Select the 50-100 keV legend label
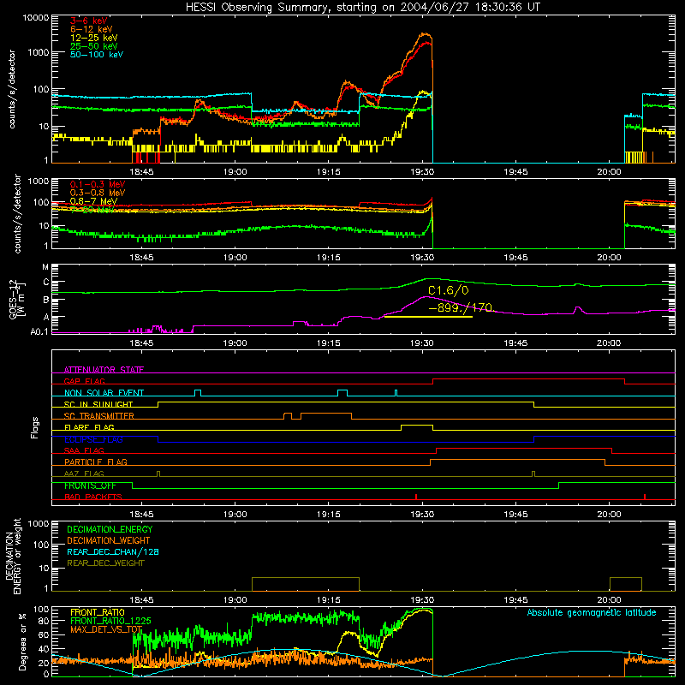685x685 pixels. [97, 55]
